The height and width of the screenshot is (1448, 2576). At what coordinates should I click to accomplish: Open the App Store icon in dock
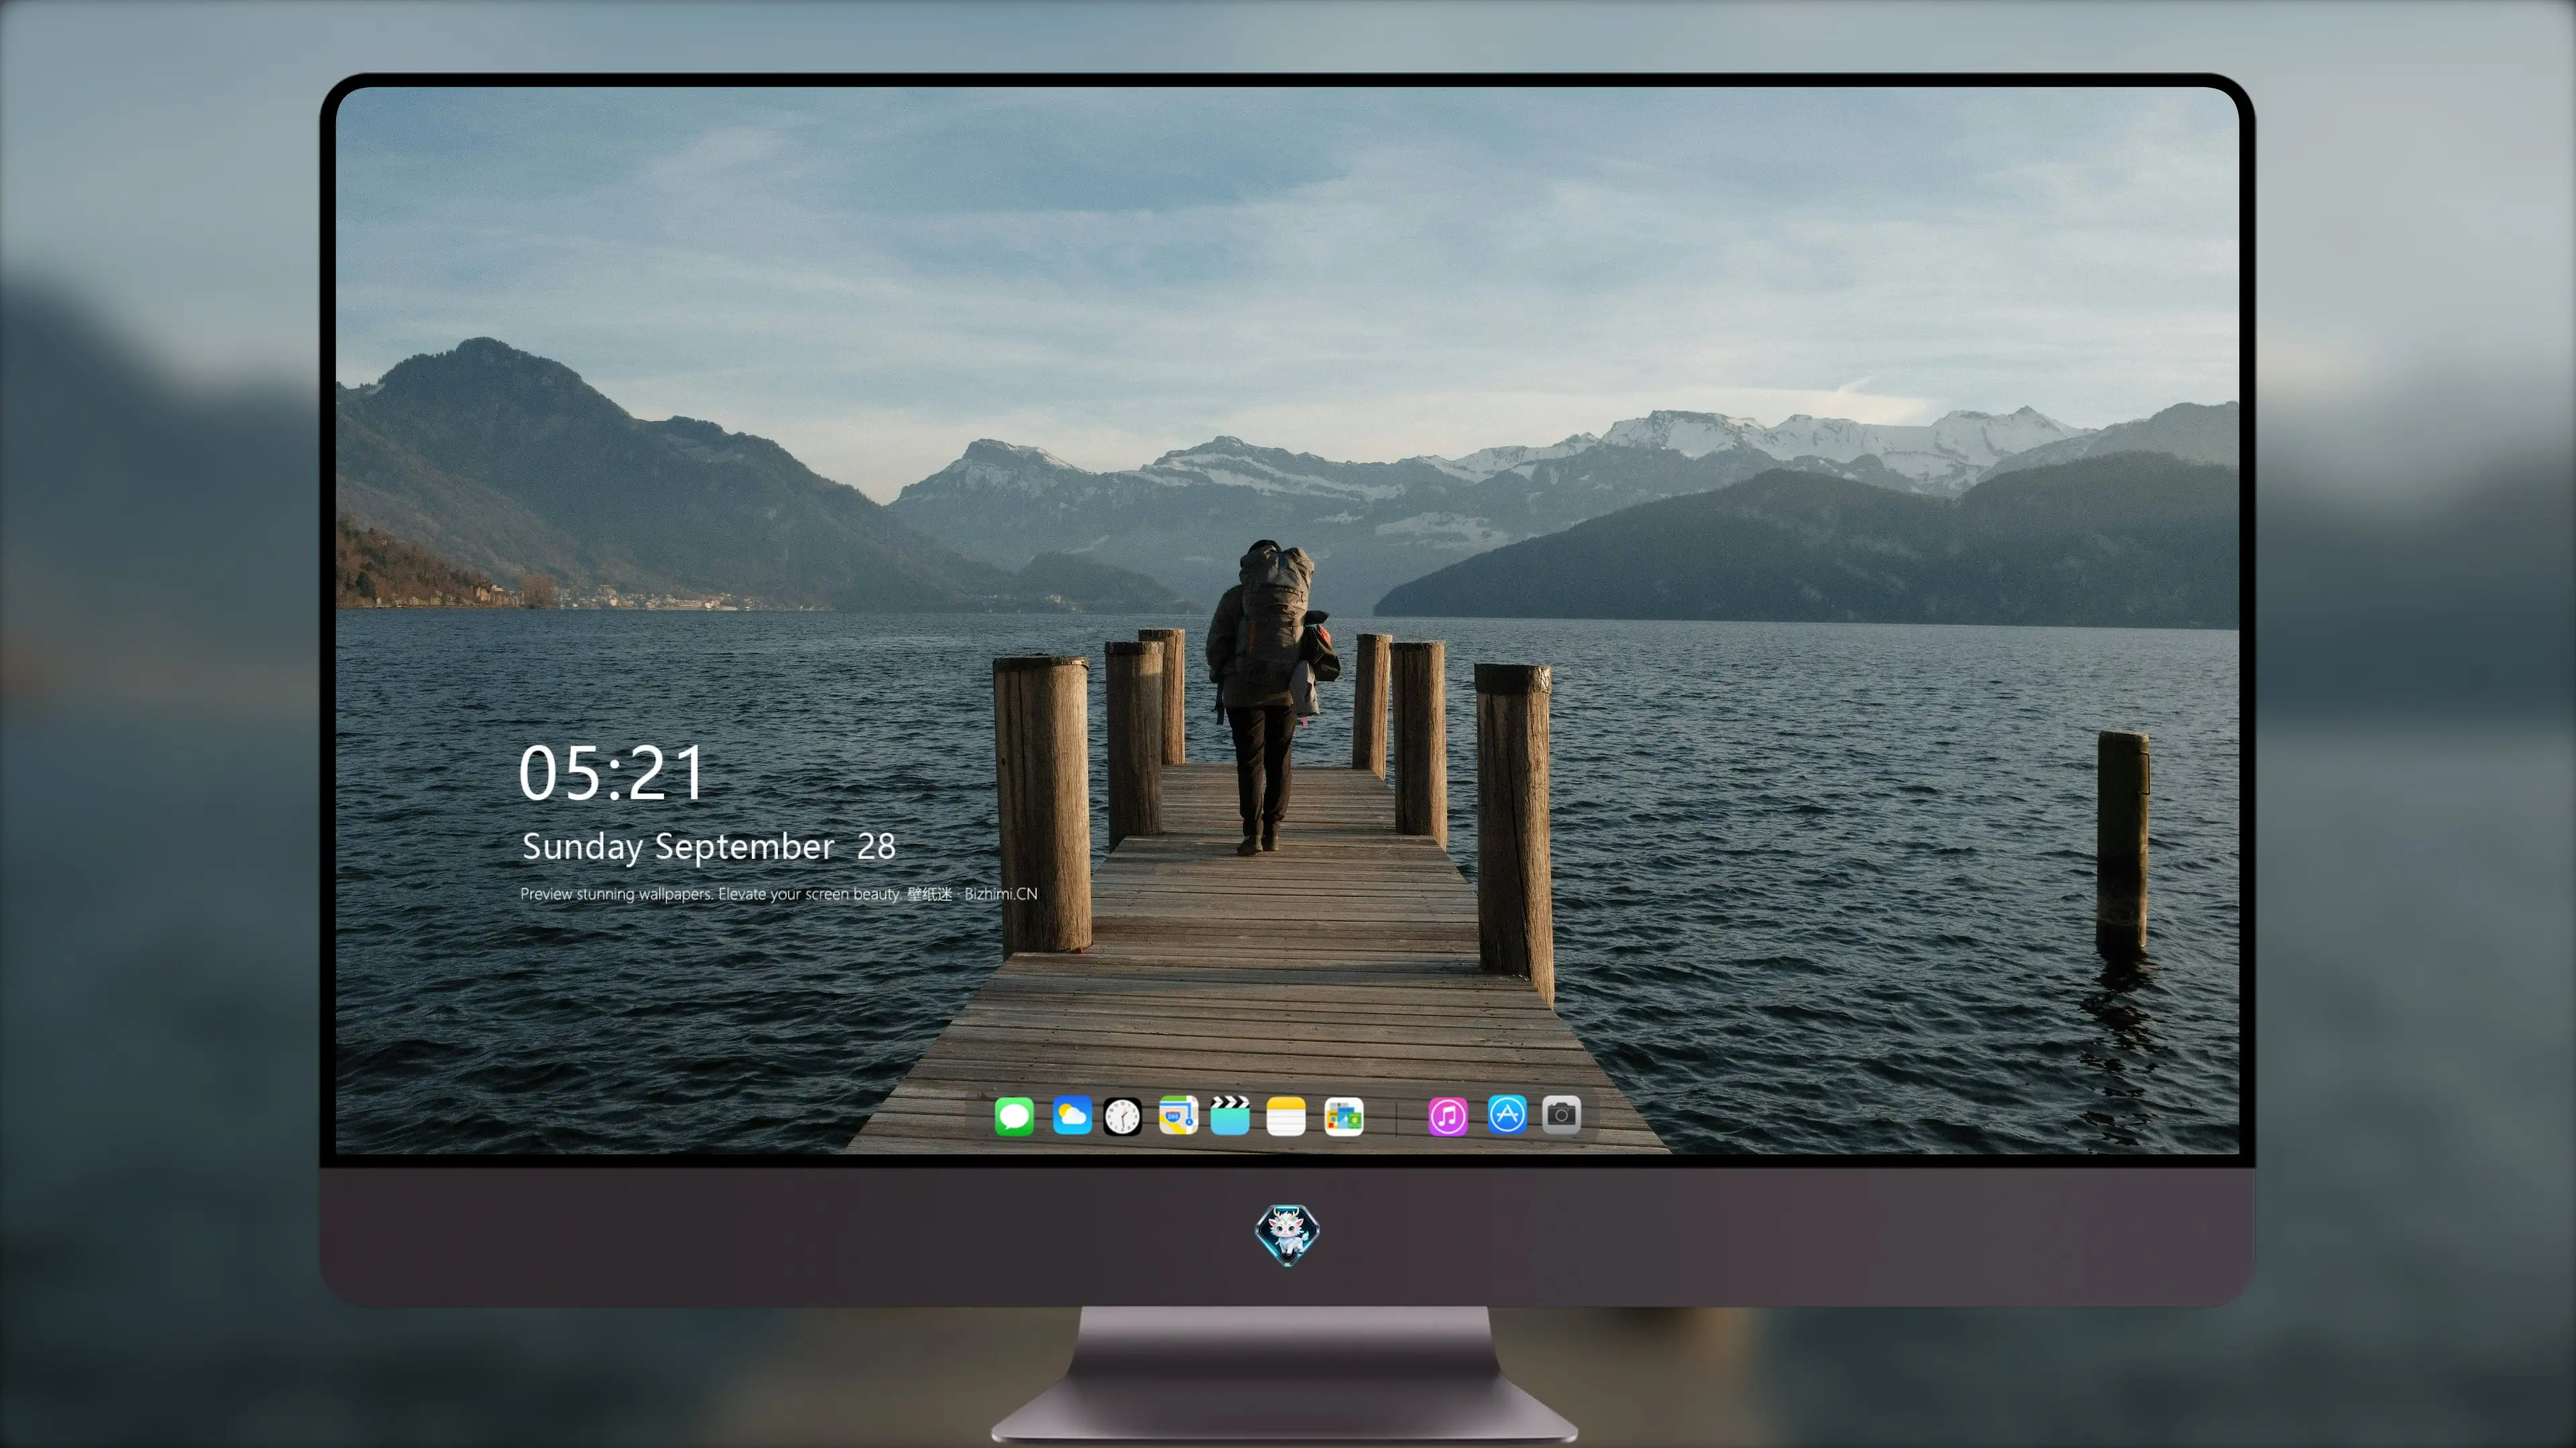[x=1506, y=1114]
